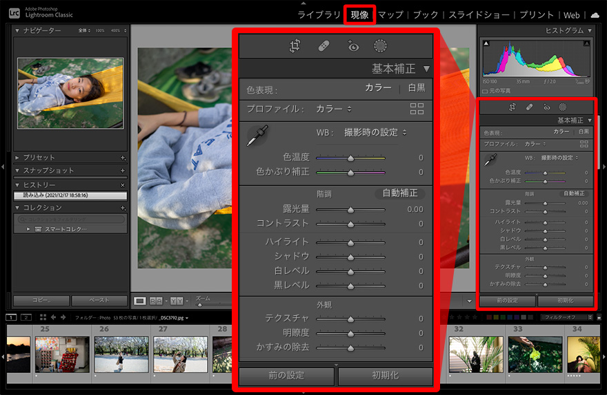
Task: Click the cloud sync icon at top right
Action: point(595,14)
